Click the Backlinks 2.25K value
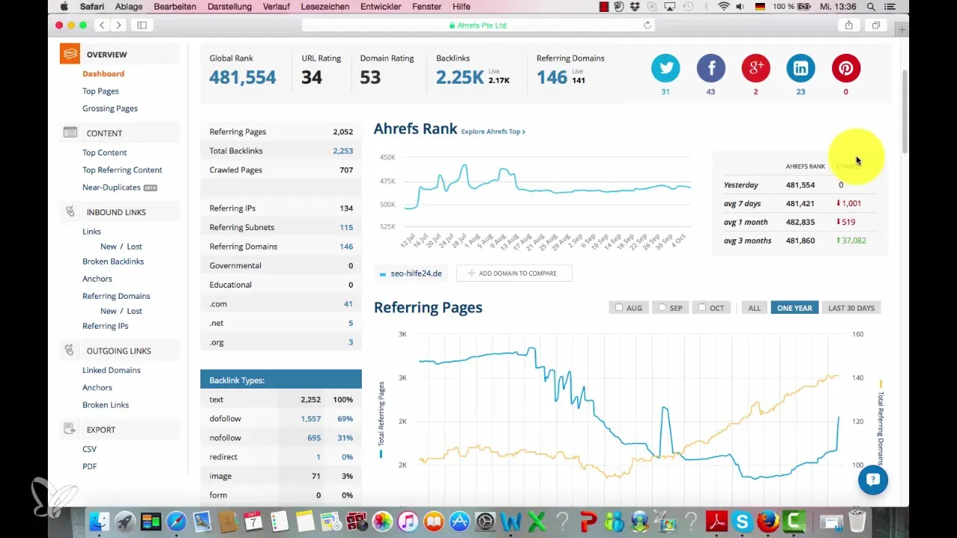The height and width of the screenshot is (538, 957). (x=461, y=77)
